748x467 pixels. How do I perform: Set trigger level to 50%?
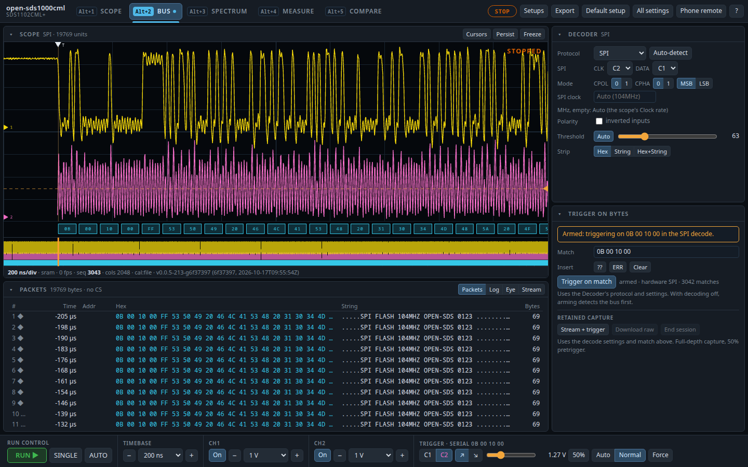tap(579, 455)
